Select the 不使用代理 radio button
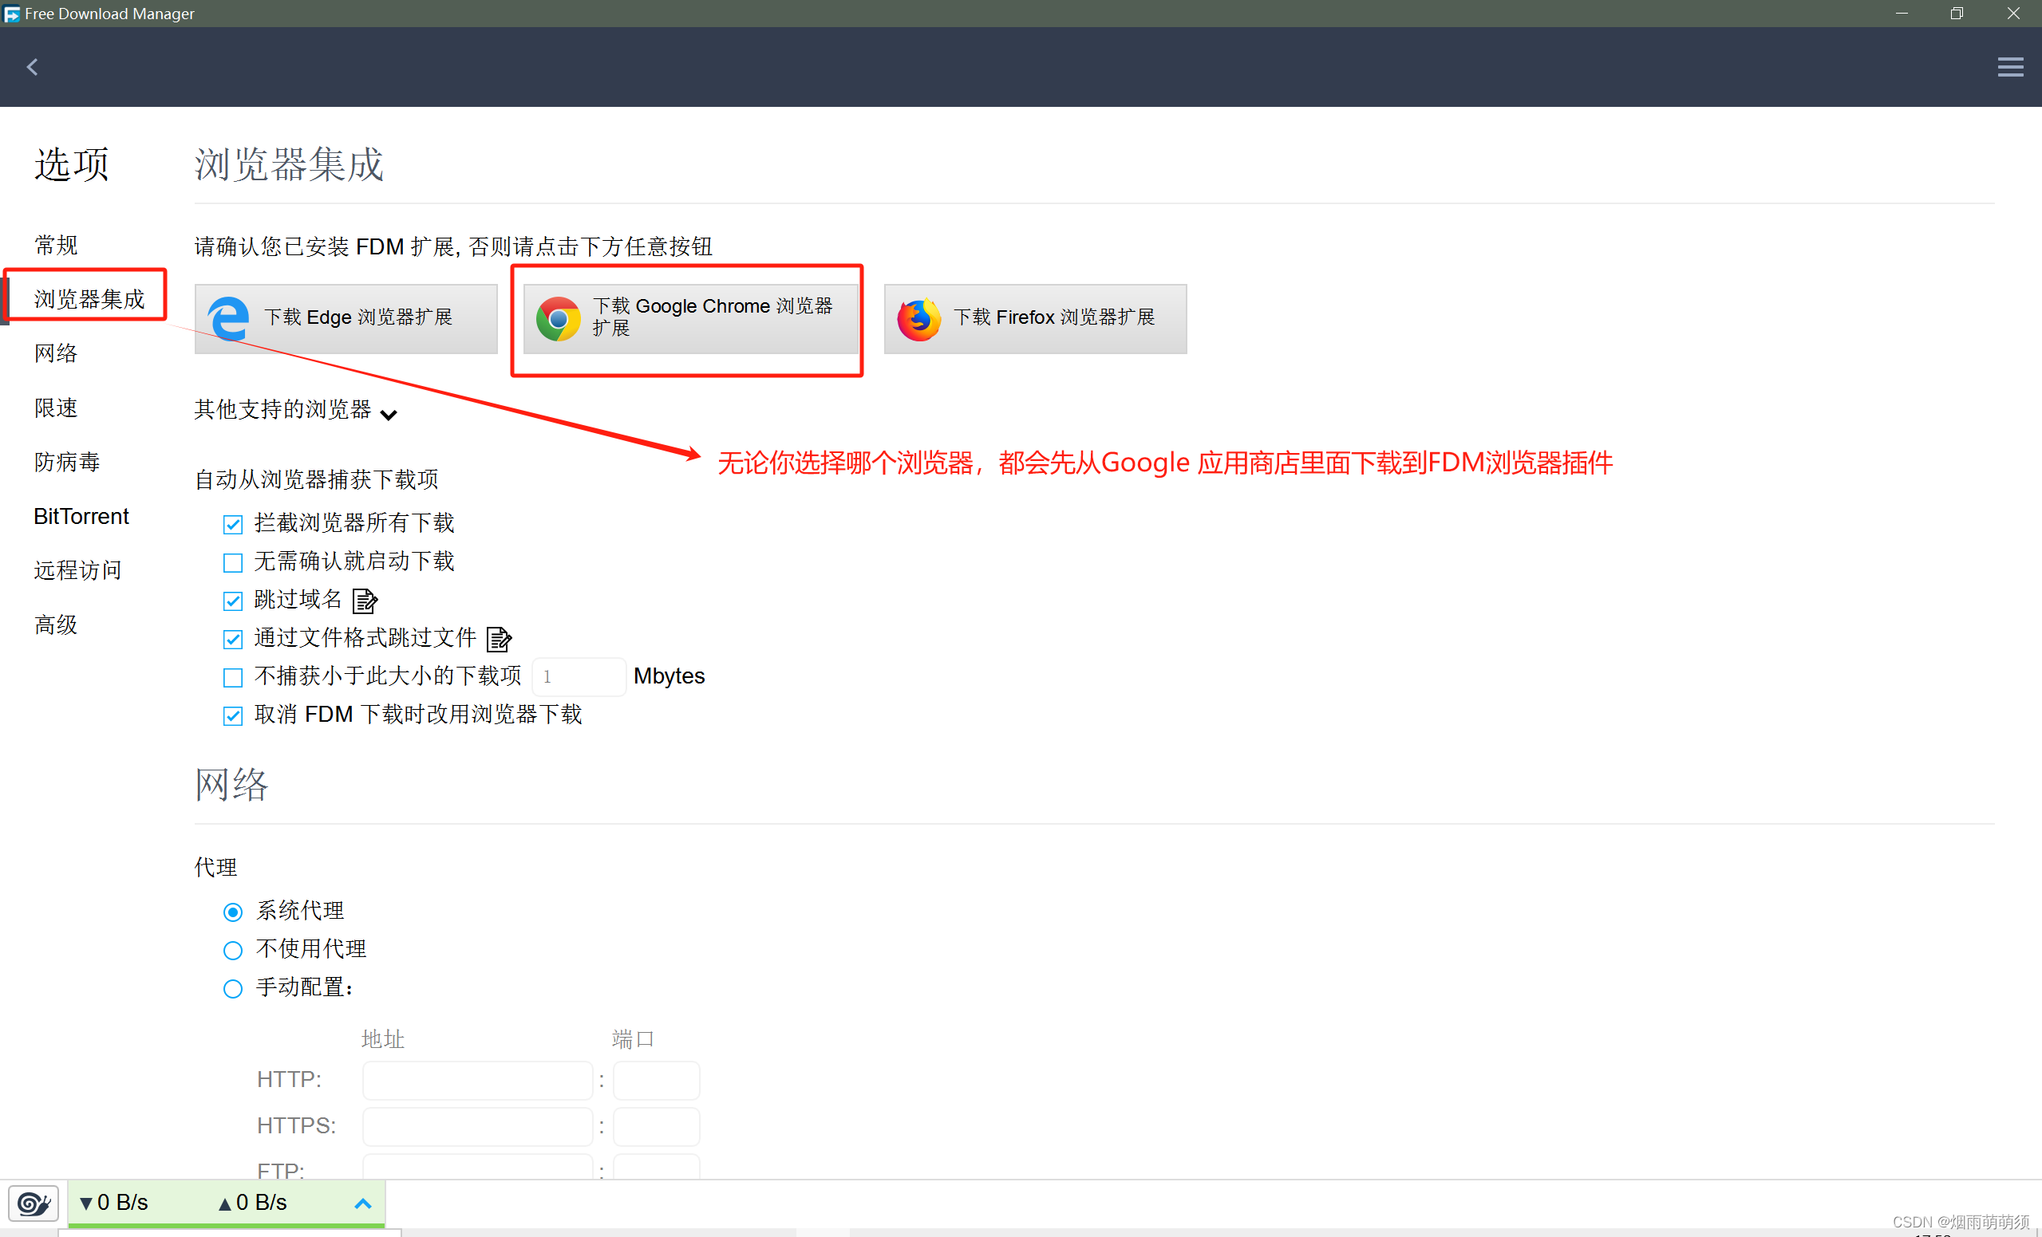This screenshot has width=2042, height=1237. [233, 950]
